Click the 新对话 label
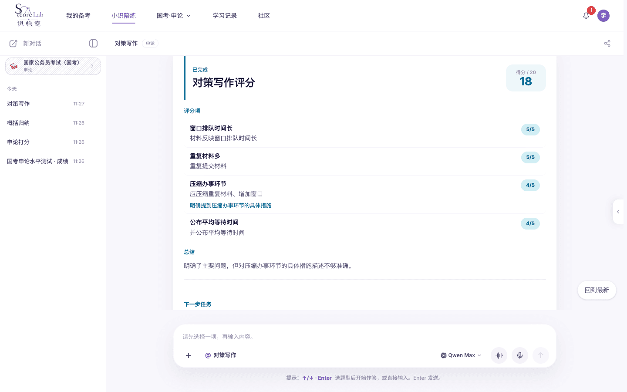The image size is (627, 392). click(32, 44)
